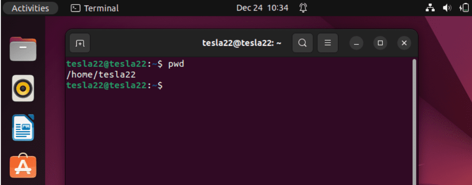Click the volume speaker icon

pos(447,8)
